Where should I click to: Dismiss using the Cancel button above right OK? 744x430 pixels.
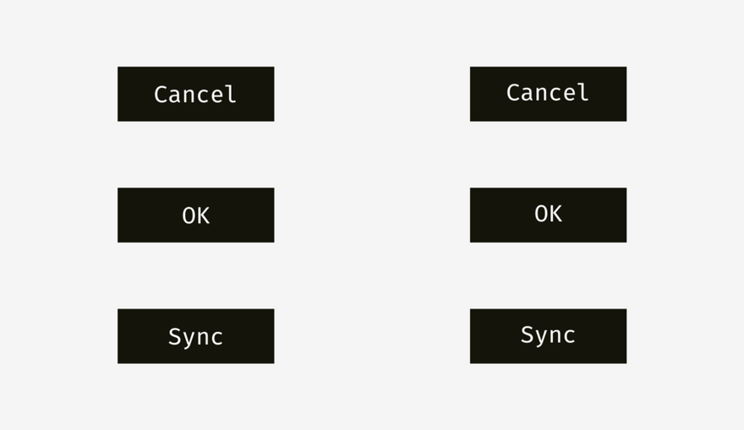click(x=548, y=94)
